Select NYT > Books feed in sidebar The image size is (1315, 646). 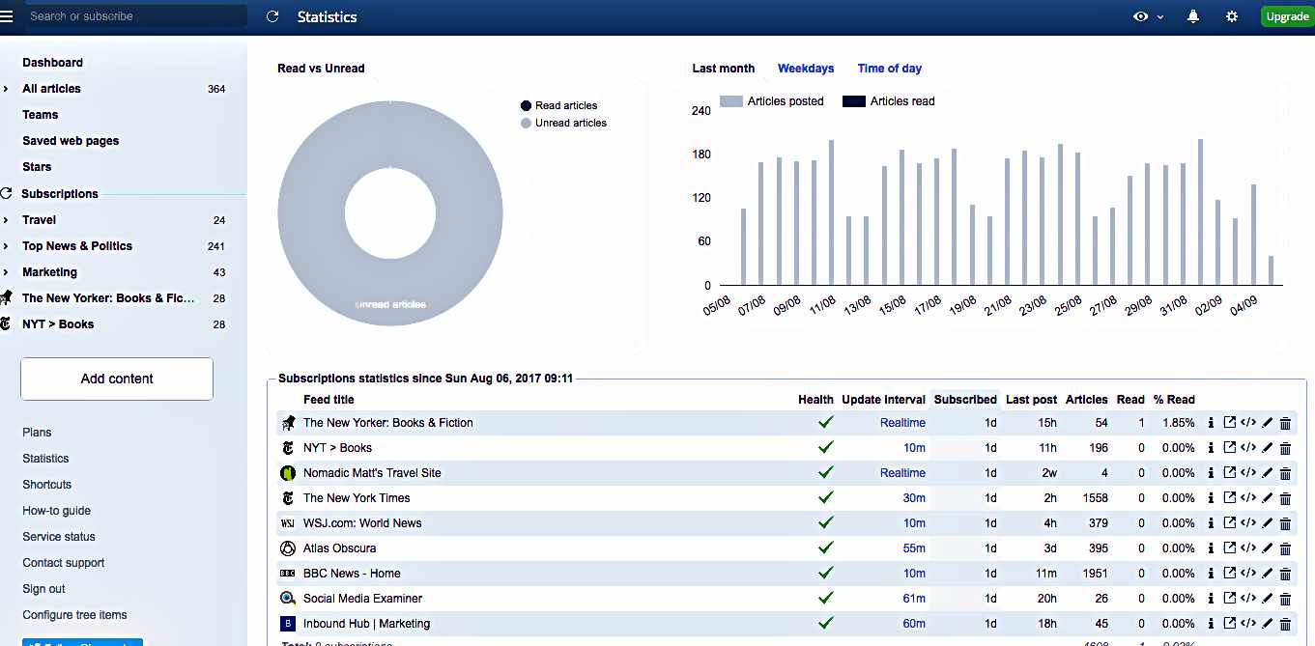[x=58, y=324]
